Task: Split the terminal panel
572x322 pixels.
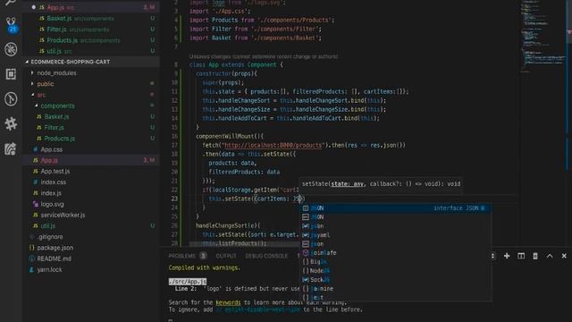Action: click(x=521, y=256)
